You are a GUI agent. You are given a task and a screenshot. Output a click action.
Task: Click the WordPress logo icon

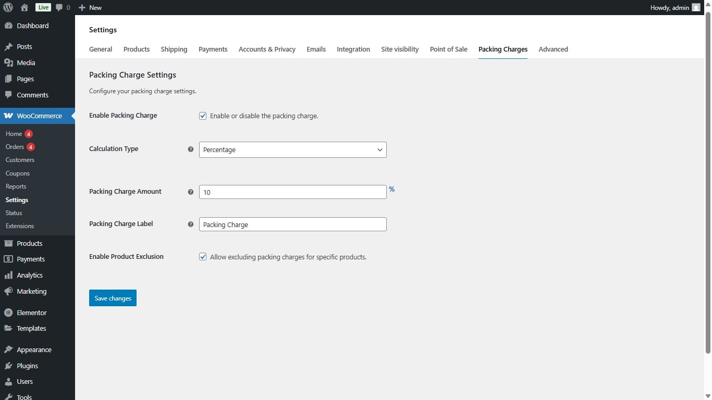(8, 7)
